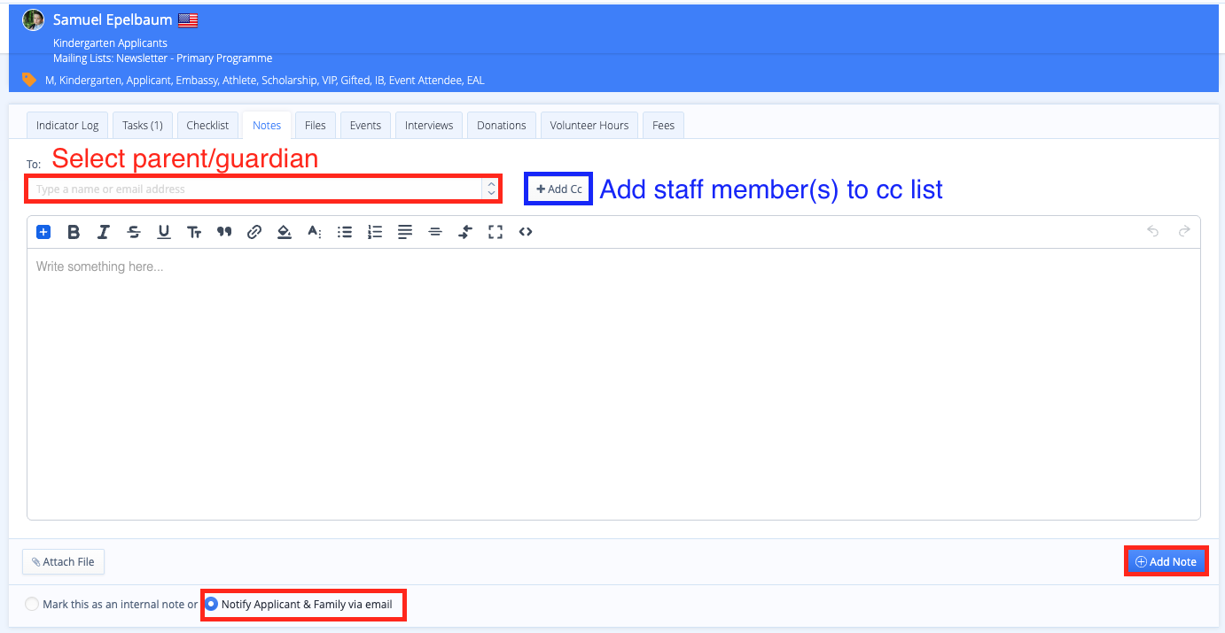
Task: Select Notify Applicant & Family via email
Action: point(212,605)
